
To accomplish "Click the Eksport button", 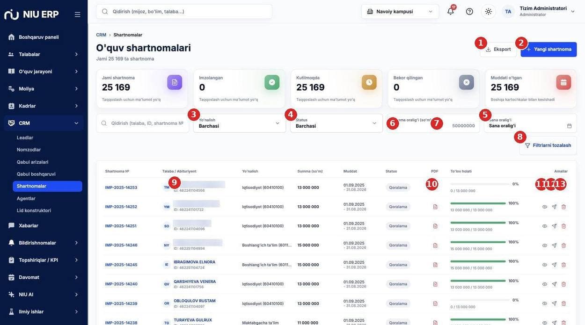I will coord(498,49).
